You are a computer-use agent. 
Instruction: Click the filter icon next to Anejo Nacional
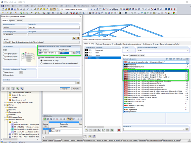click(x=78, y=53)
